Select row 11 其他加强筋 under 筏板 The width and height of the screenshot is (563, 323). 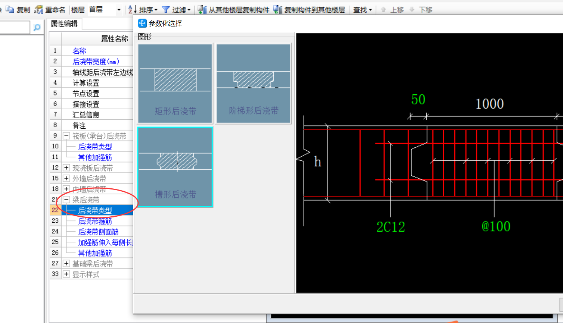[91, 157]
